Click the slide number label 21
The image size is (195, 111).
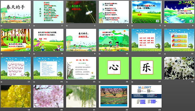pos(94,110)
